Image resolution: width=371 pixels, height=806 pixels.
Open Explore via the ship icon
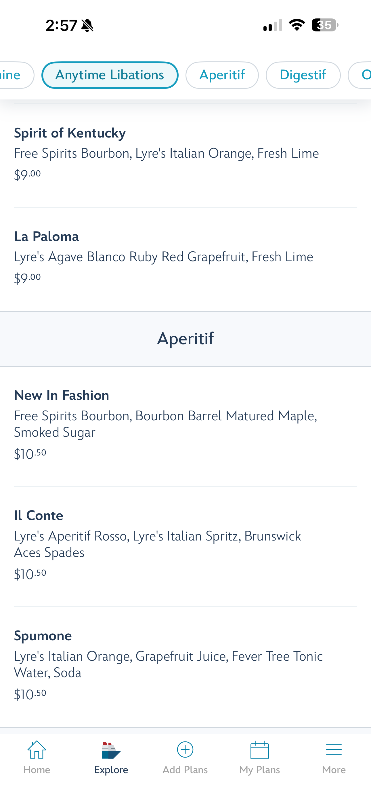[x=111, y=750]
